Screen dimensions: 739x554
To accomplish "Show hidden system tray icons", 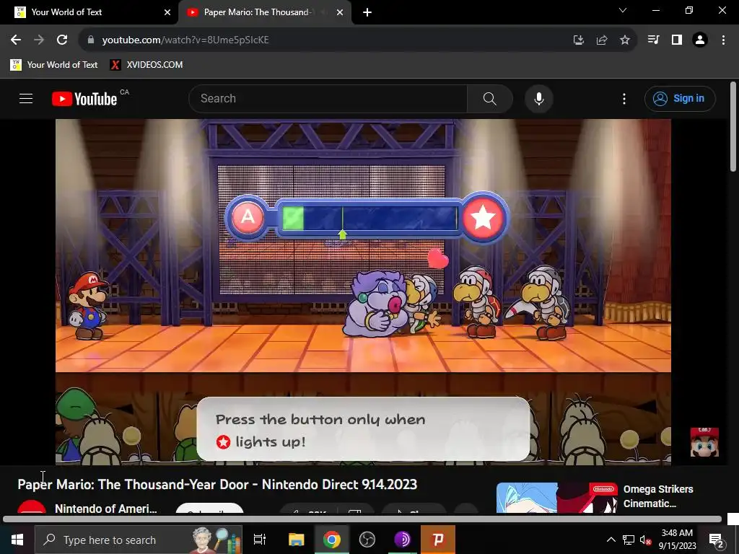I will pos(611,540).
